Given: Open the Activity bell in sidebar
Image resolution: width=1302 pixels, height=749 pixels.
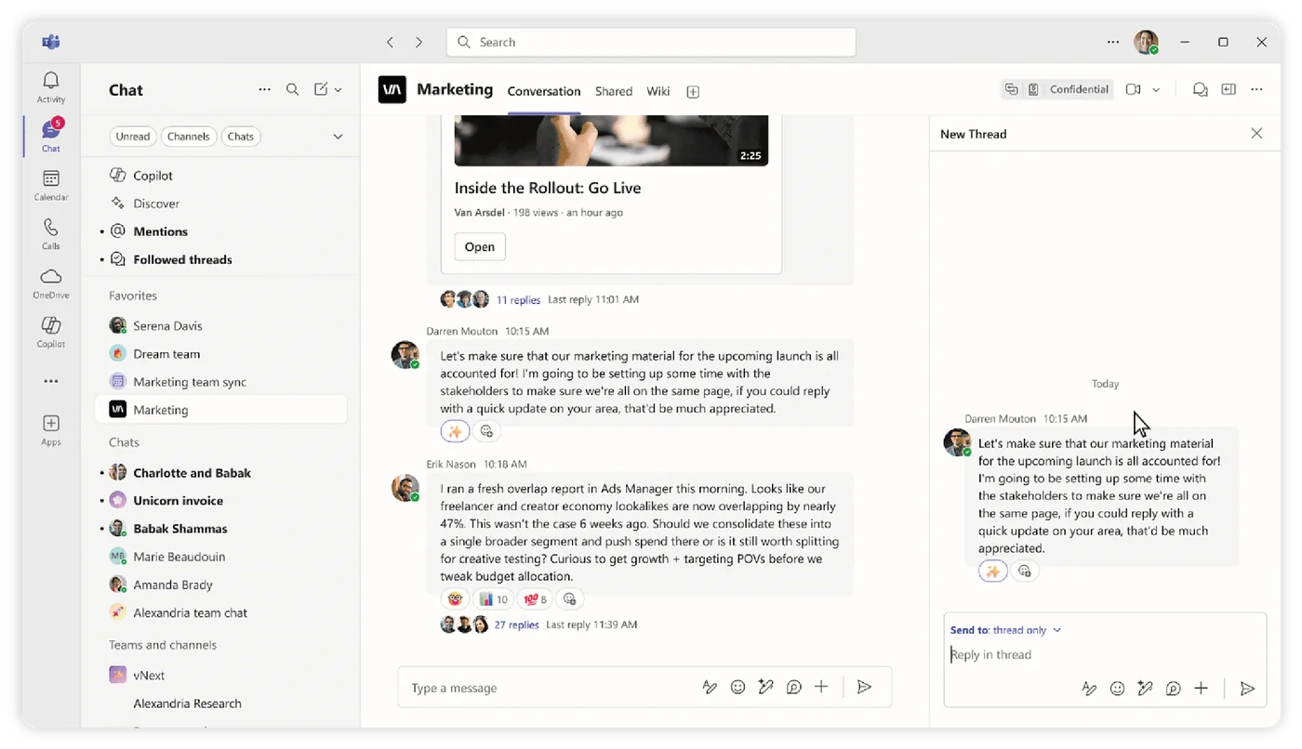Looking at the screenshot, I should click(x=51, y=86).
